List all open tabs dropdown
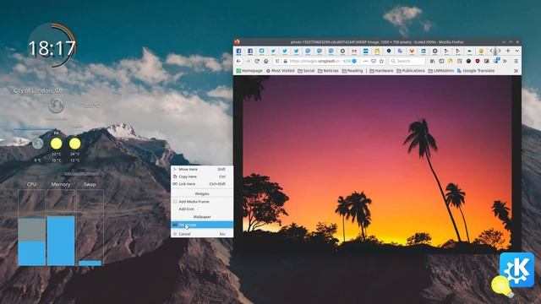 tap(516, 51)
